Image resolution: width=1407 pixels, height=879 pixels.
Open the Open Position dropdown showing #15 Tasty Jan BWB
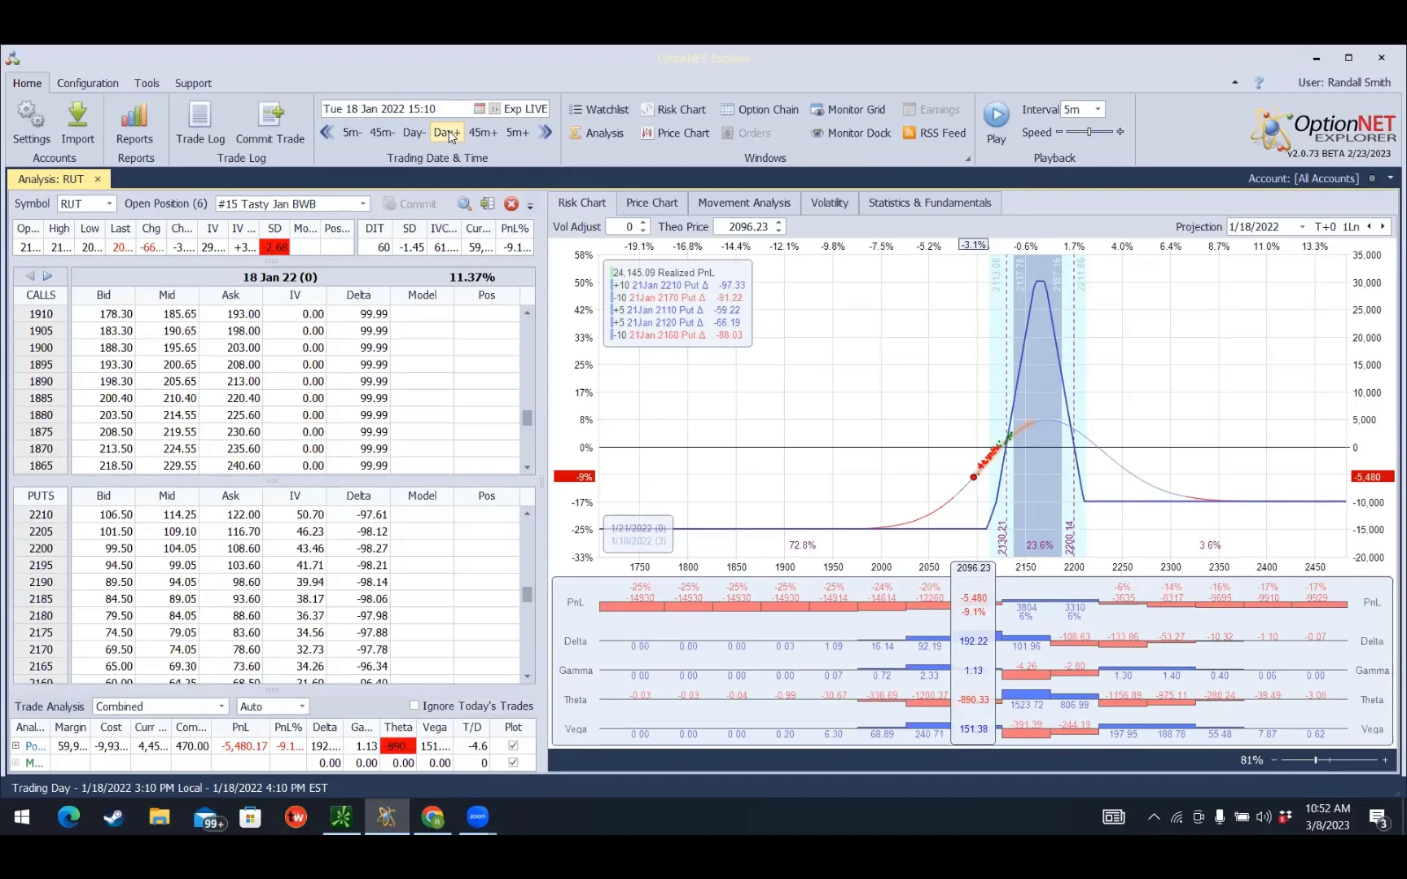click(363, 203)
